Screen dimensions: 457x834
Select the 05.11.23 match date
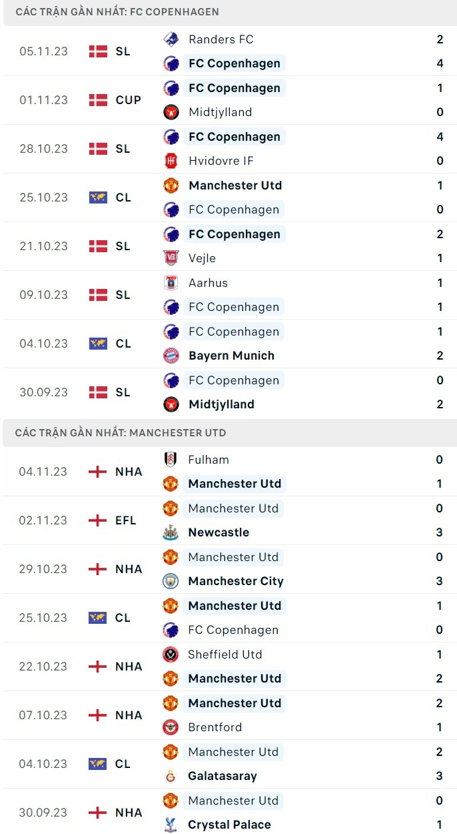(44, 51)
